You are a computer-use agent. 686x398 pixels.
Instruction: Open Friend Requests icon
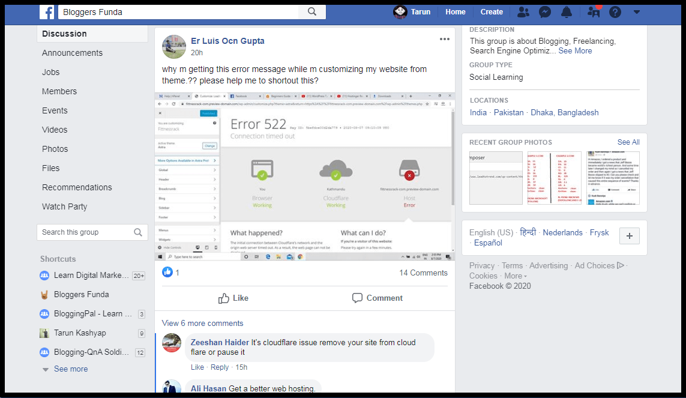pyautogui.click(x=523, y=12)
